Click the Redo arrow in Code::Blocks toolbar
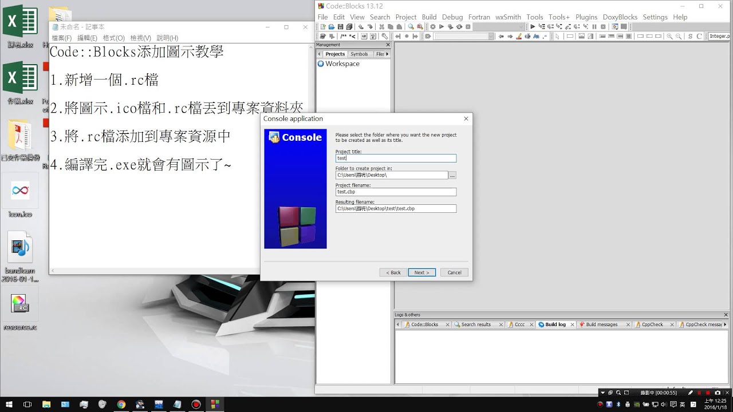This screenshot has width=733, height=412. pyautogui.click(x=370, y=26)
